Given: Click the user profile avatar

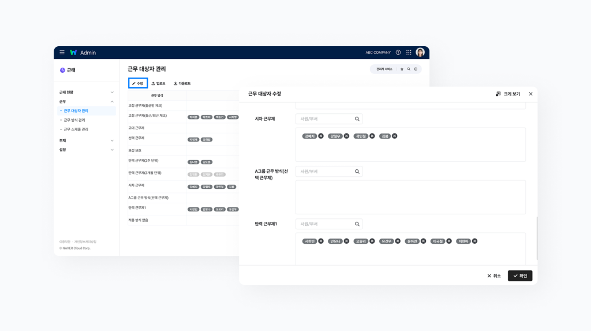Looking at the screenshot, I should (x=420, y=53).
